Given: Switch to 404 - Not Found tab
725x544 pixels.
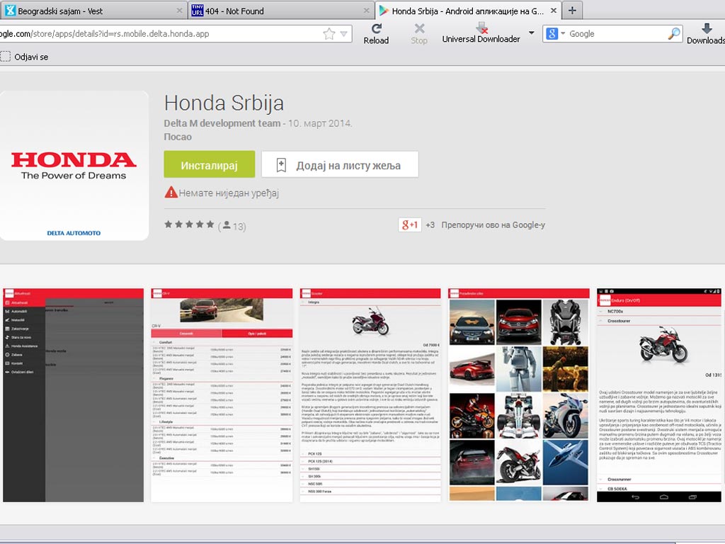Looking at the screenshot, I should pos(280,11).
